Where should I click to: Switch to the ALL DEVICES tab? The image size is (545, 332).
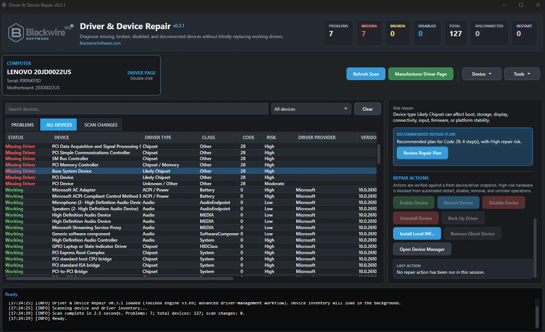click(59, 125)
